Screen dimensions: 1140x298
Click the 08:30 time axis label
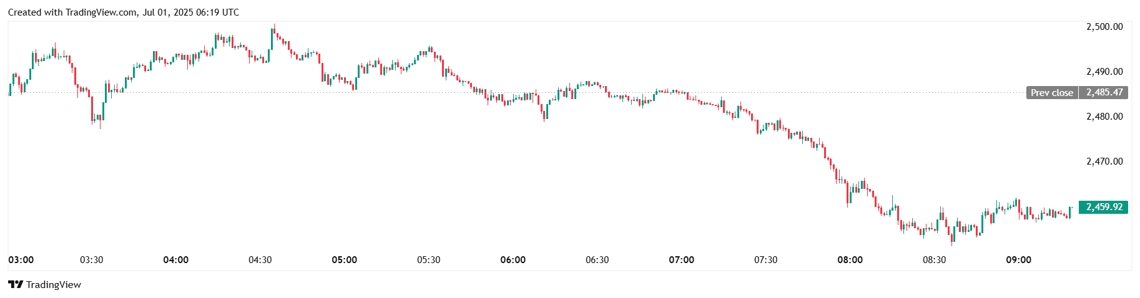click(x=935, y=260)
